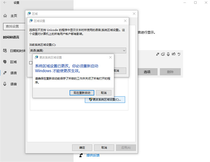This screenshot has height=162, width=210.
Task: Close the 区域 window
Action: pos(134,14)
